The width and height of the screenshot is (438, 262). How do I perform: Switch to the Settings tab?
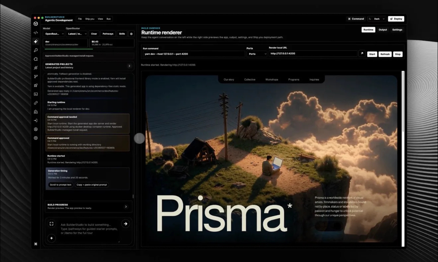pyautogui.click(x=397, y=30)
